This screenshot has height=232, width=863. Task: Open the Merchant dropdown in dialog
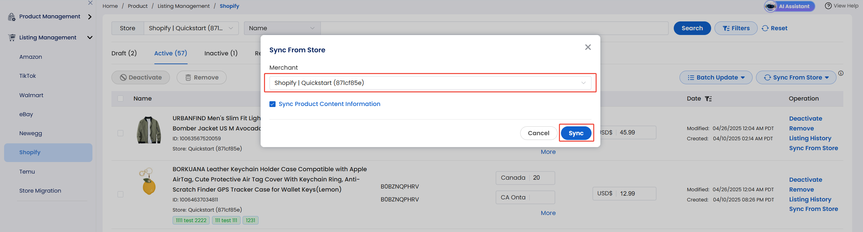[430, 83]
